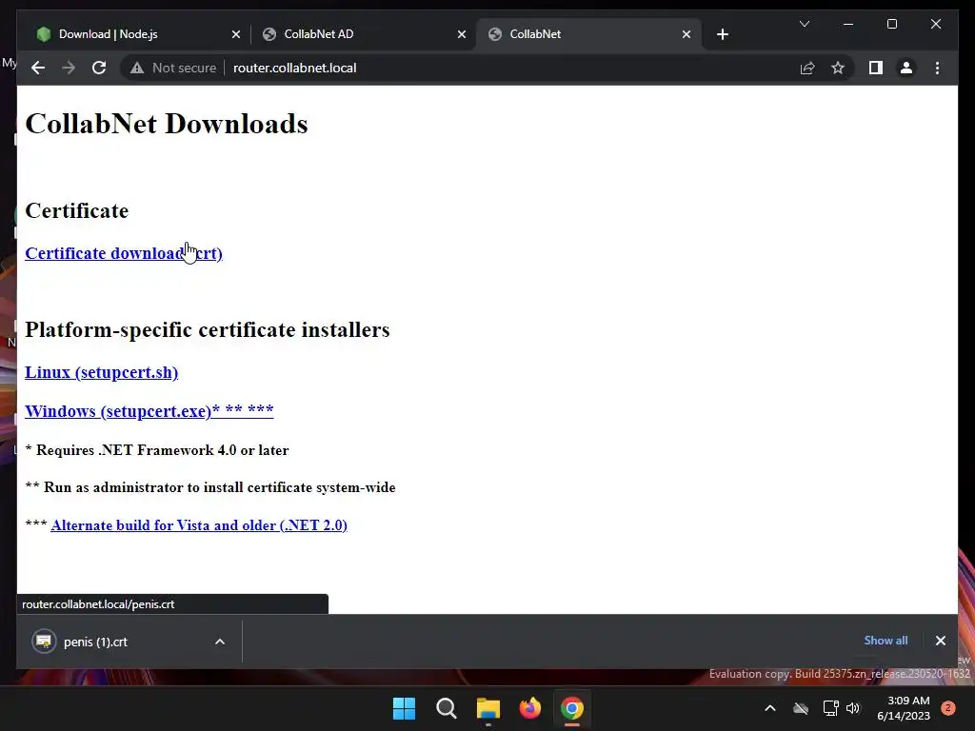The image size is (975, 731).
Task: Share this page using the share icon
Action: [x=807, y=68]
